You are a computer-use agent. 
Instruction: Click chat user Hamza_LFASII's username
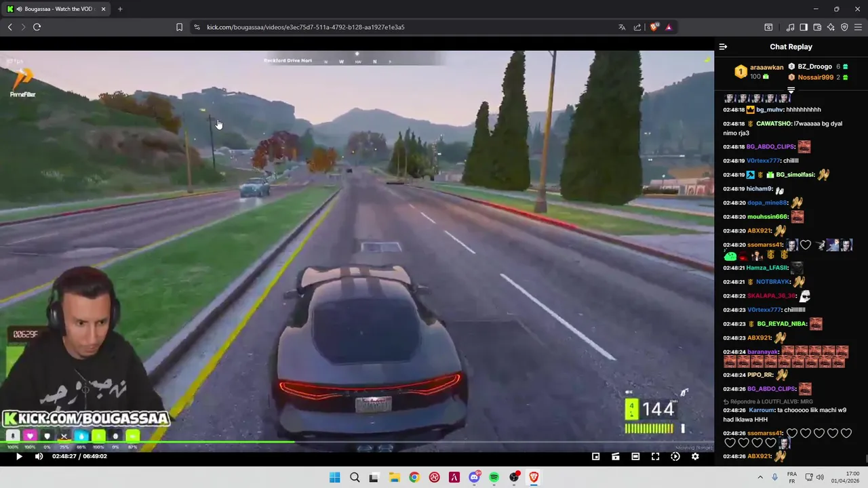767,268
